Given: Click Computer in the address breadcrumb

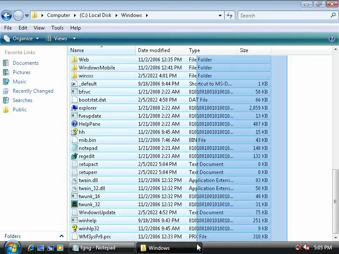Looking at the screenshot, I should coord(58,15).
